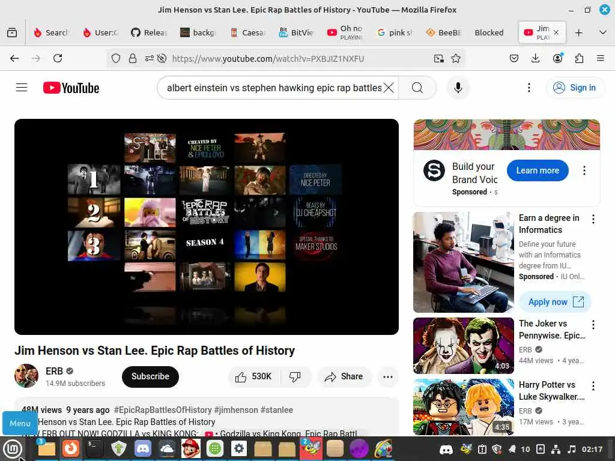Screen dimensions: 615x461
Task: Focus the YouTube search input
Action: (274, 88)
